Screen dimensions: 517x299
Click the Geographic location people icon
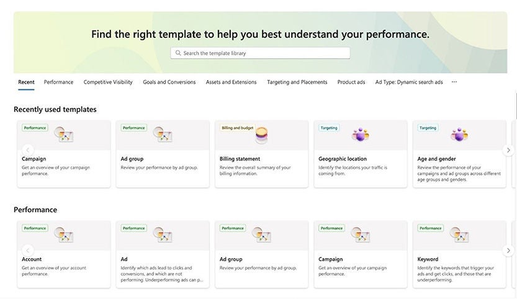[x=360, y=134]
